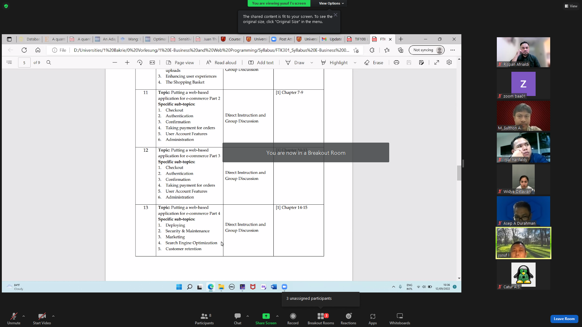Zoom out the PDF

[x=115, y=62]
